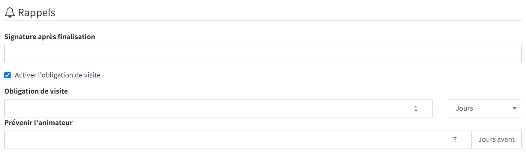Uncheck Activer l'obligation de visite checkbox
This screenshot has height=154, width=526.
pyautogui.click(x=7, y=75)
